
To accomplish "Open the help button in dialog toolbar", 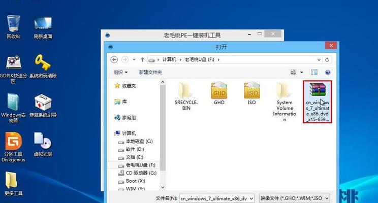I will pyautogui.click(x=328, y=72).
